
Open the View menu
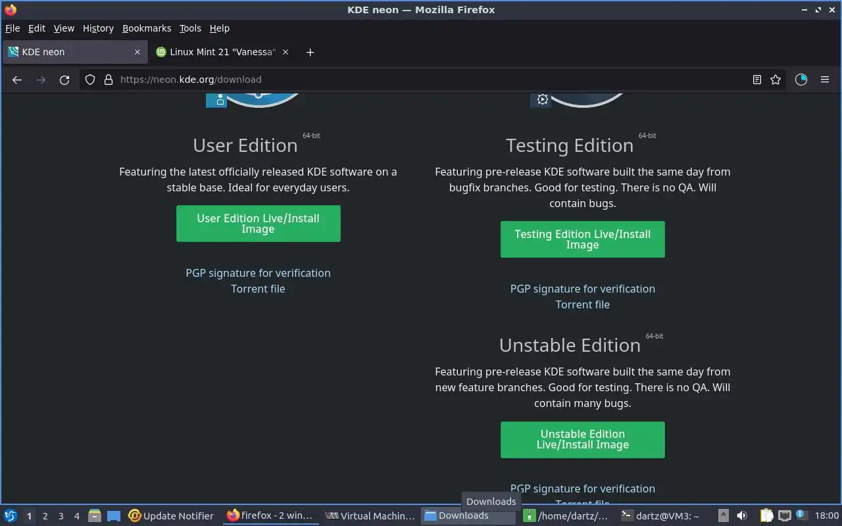(64, 28)
